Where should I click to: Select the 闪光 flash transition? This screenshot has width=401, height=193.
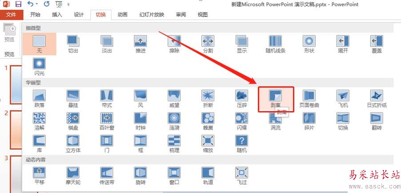point(40,66)
